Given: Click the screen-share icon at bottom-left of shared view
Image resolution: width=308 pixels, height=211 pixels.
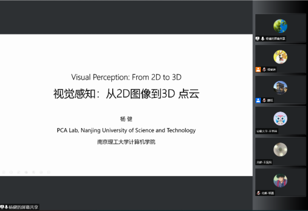Looking at the screenshot, I should point(2,207).
